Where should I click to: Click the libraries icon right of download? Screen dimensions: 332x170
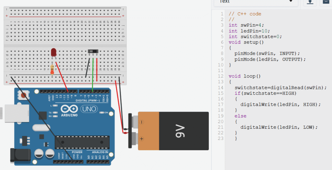tap(326, 2)
